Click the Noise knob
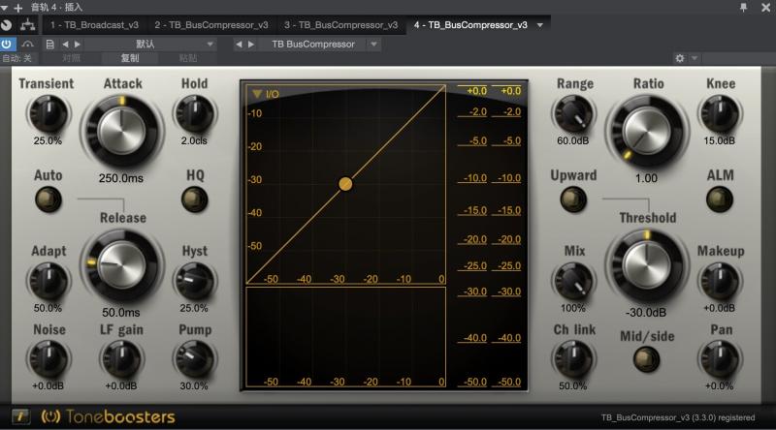776x430 pixels. click(x=48, y=359)
